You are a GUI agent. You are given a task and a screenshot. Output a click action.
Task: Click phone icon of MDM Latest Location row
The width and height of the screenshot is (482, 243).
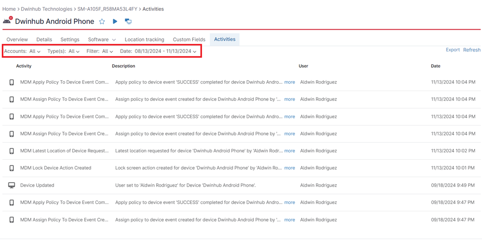coord(12,151)
